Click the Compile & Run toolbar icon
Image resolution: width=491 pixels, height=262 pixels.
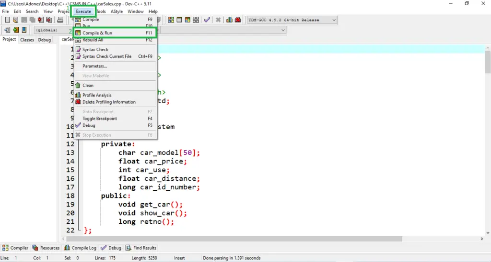(187, 20)
